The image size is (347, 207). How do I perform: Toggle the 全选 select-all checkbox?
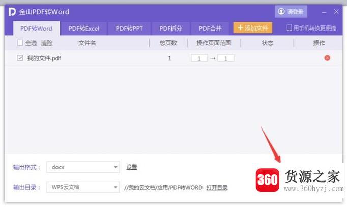tap(20, 43)
